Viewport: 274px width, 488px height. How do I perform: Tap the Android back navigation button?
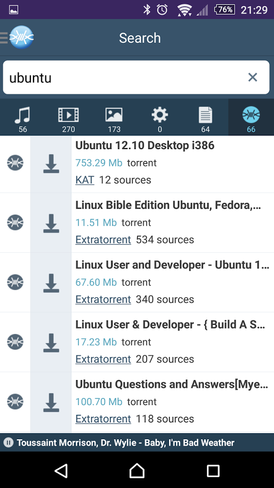(x=61, y=471)
